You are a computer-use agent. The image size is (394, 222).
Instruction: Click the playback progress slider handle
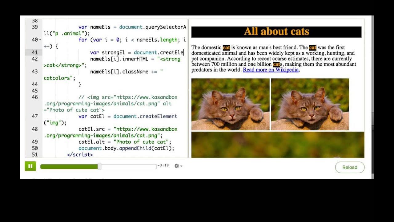pos(99,166)
